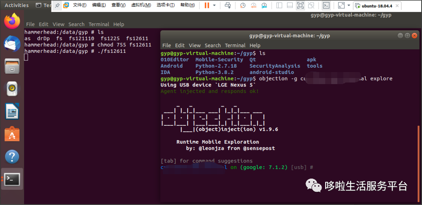This screenshot has height=205, width=422.
Task: Close the ubuntu-18.04.4 tab
Action: [x=397, y=6]
